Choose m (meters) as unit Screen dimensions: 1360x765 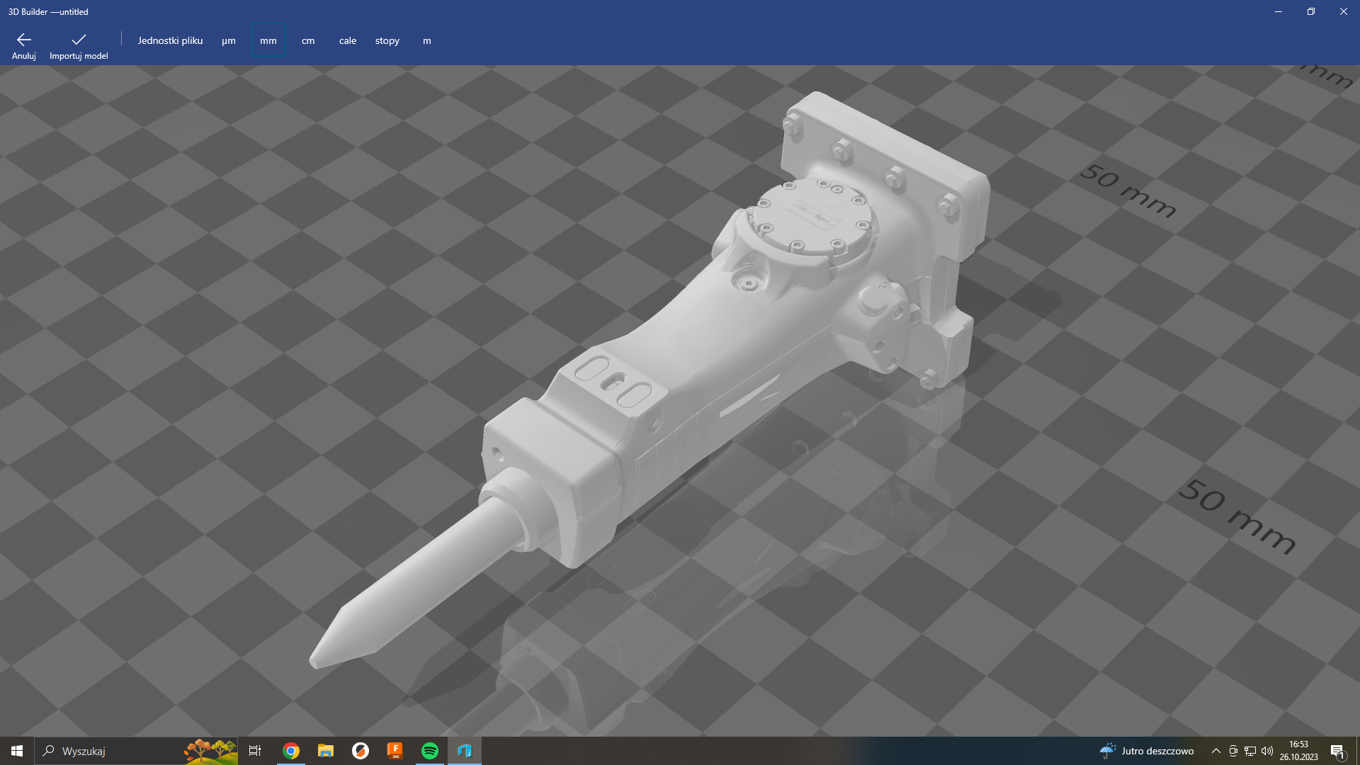click(426, 40)
